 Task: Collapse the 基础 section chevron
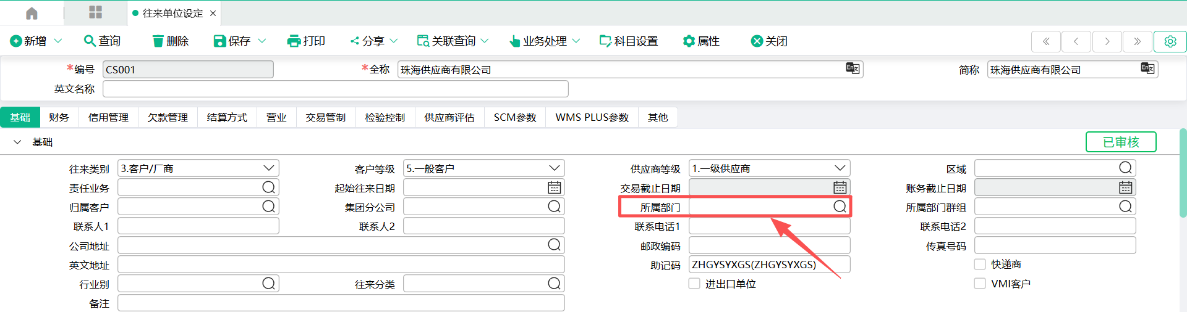click(17, 142)
